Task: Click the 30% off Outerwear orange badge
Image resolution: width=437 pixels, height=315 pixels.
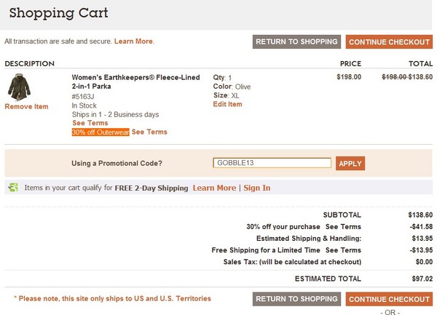Action: (101, 132)
